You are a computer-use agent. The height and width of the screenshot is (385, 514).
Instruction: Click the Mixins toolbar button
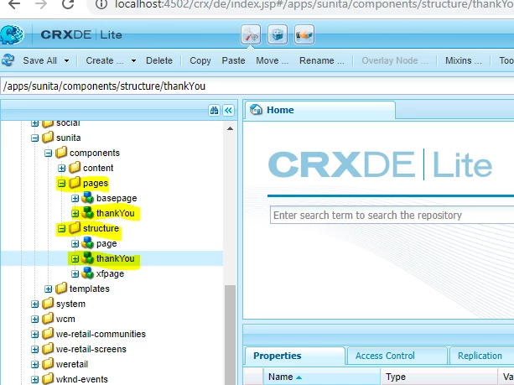point(463,60)
